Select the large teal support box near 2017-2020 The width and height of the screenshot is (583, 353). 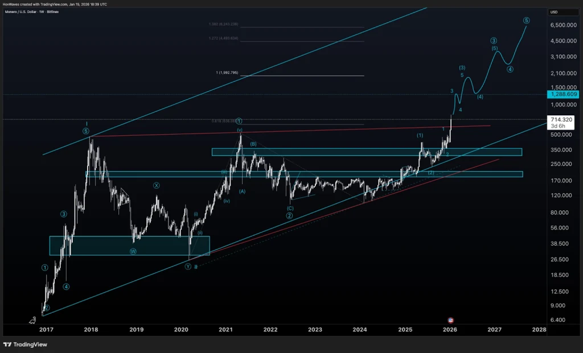129,246
